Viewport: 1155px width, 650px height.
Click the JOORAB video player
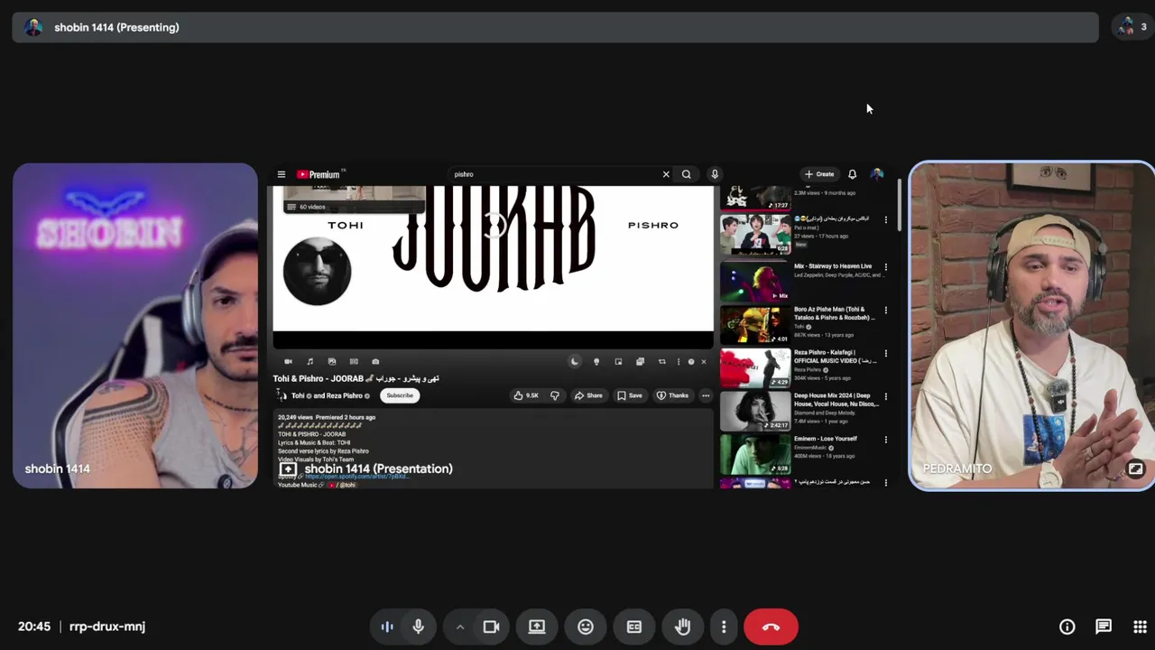tap(493, 267)
